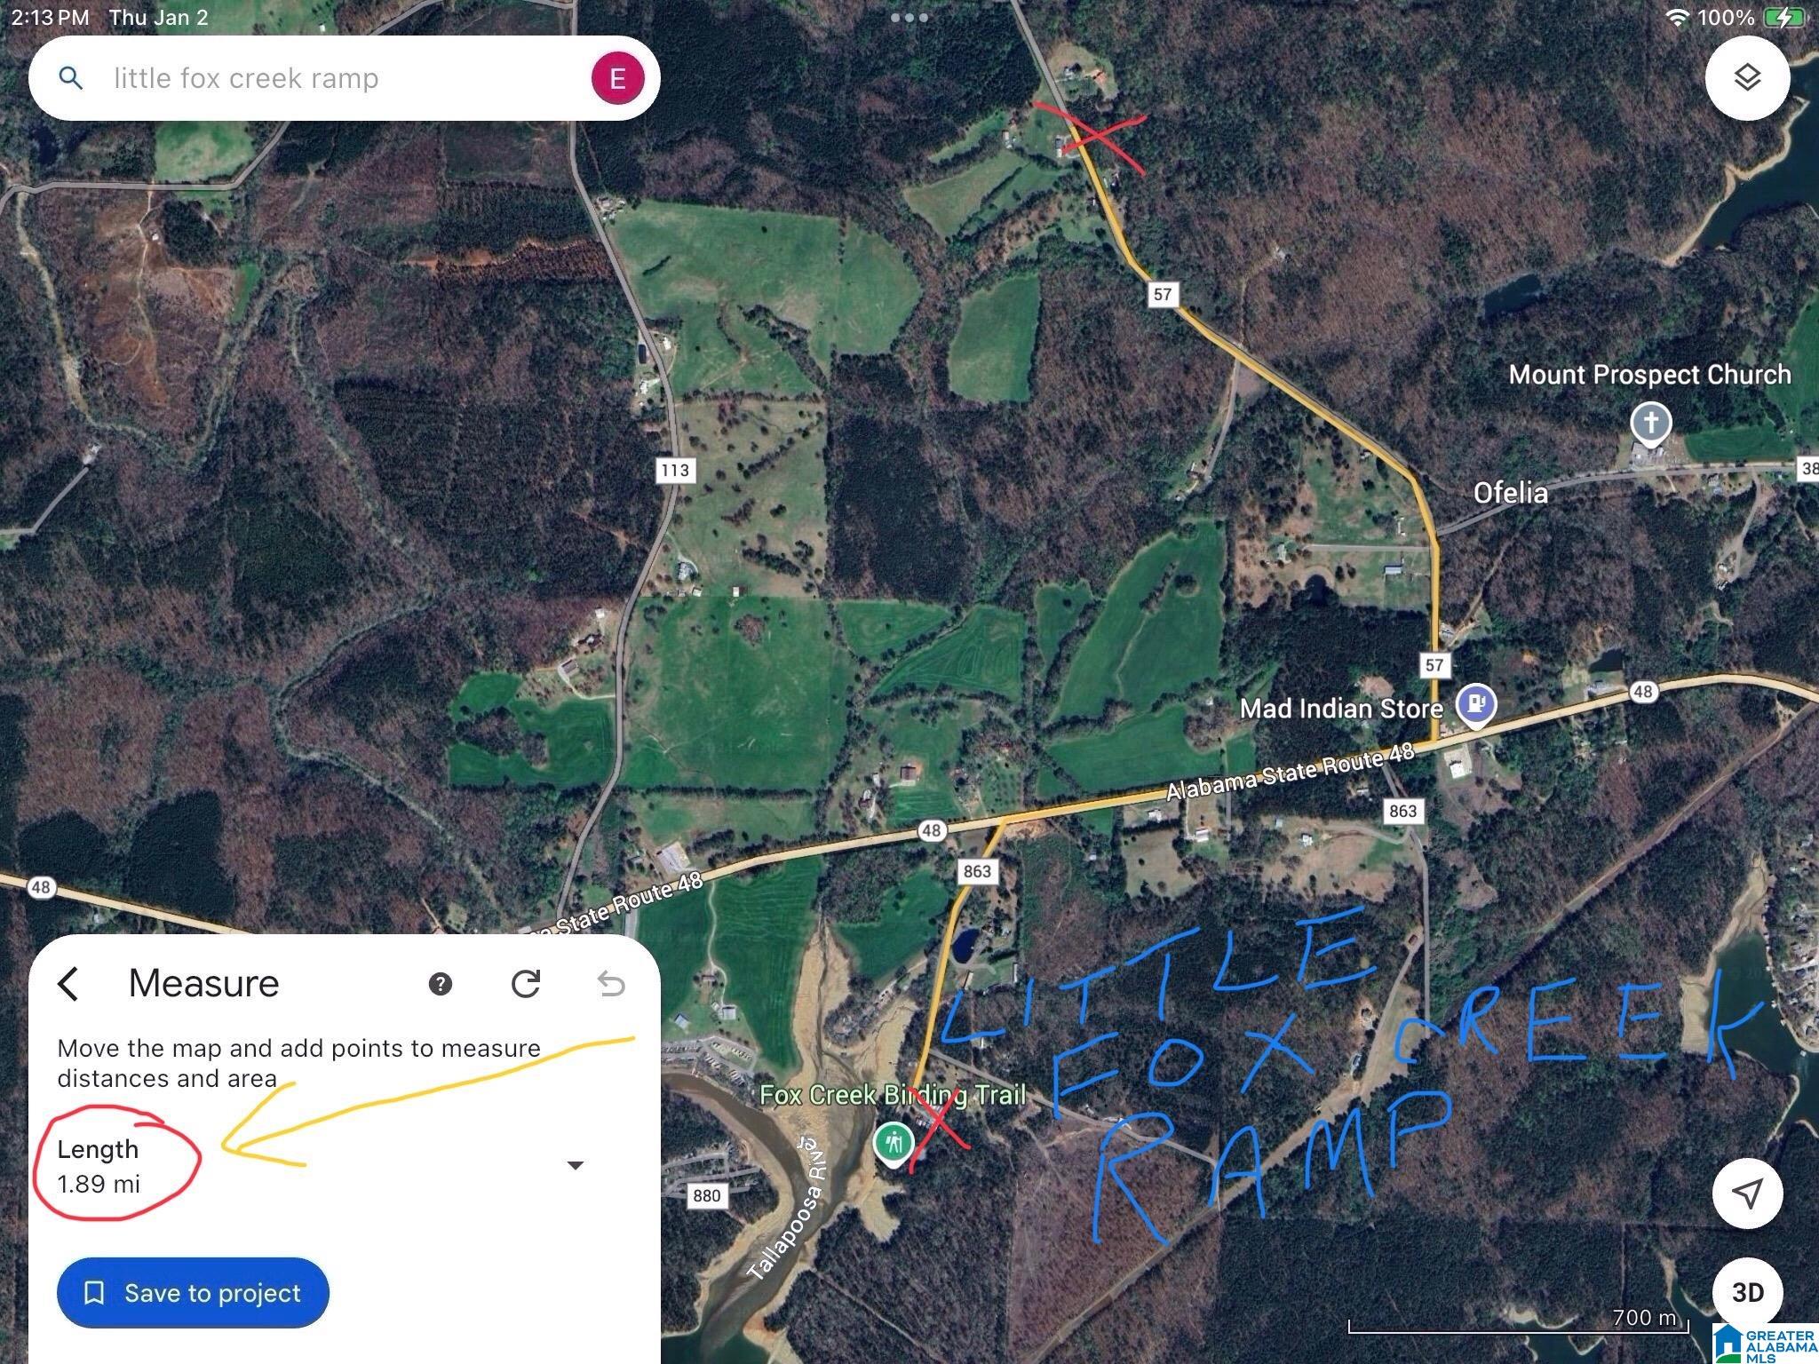Screen dimensions: 1819x1364
Task: Select the Mad Indian Store gas pin
Action: (x=1475, y=705)
